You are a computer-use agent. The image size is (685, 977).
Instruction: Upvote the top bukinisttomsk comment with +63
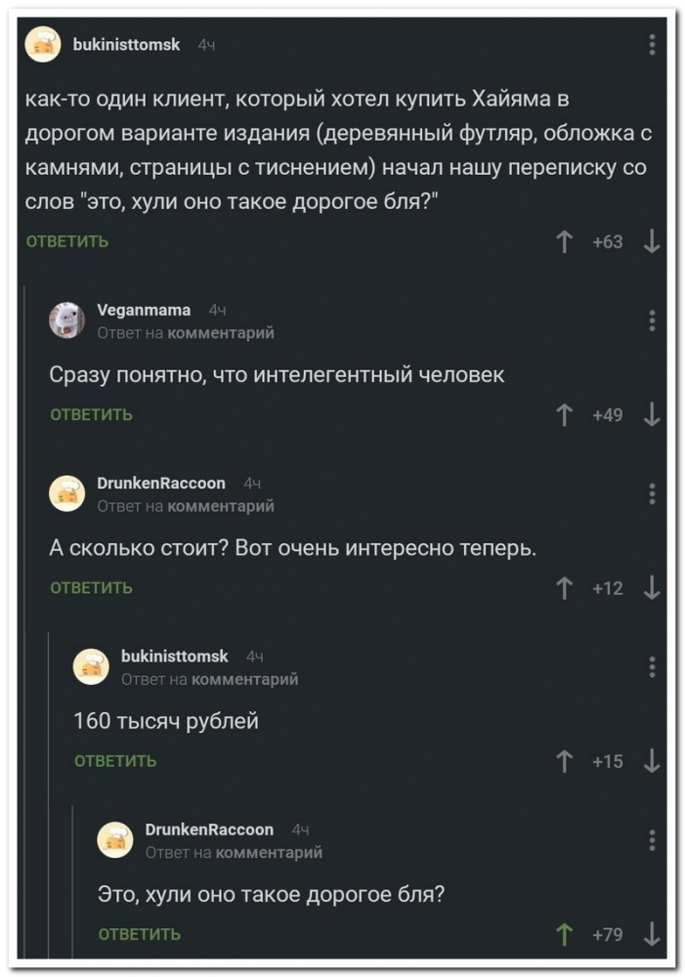tap(563, 242)
